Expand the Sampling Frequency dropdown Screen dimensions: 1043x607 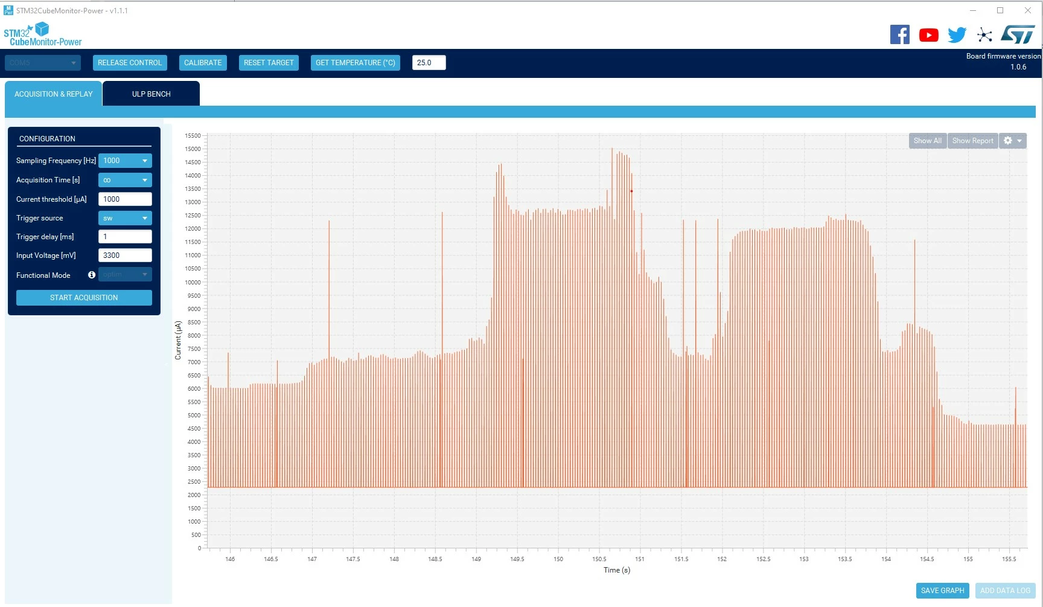click(x=125, y=161)
